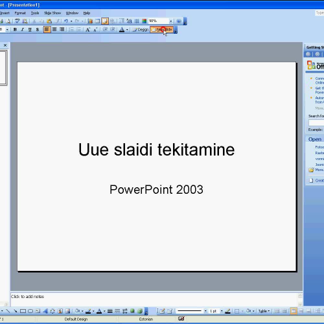This screenshot has height=324, width=324.
Task: Align text left
Action: point(47,29)
